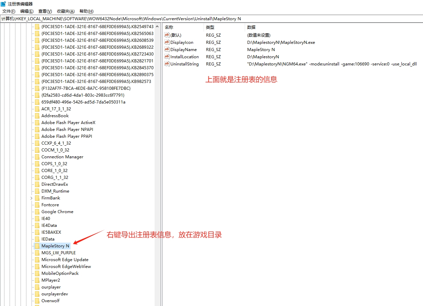Select the 659df480-496e-5426-ad5d-7da5e050311a key
423x306 pixels.
pyautogui.click(x=83, y=102)
